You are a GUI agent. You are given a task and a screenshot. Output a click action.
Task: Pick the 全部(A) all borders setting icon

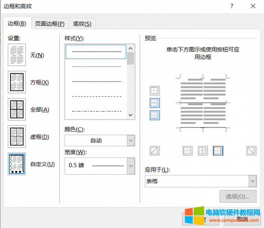coord(17,109)
